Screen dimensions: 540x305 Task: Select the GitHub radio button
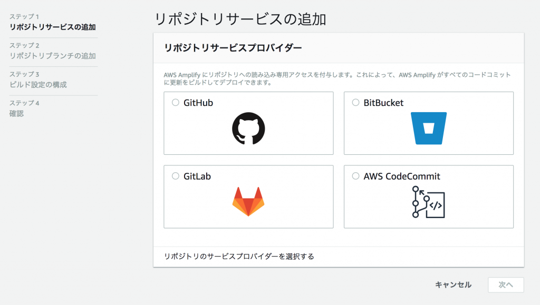coord(176,103)
